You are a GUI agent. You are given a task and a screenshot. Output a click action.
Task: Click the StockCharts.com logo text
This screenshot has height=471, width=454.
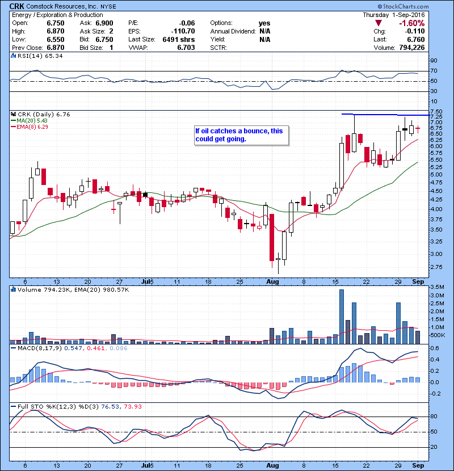[x=403, y=6]
